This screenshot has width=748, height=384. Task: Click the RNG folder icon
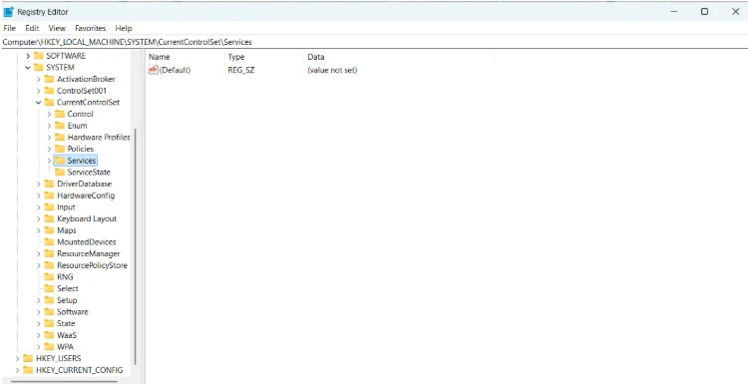[49, 276]
